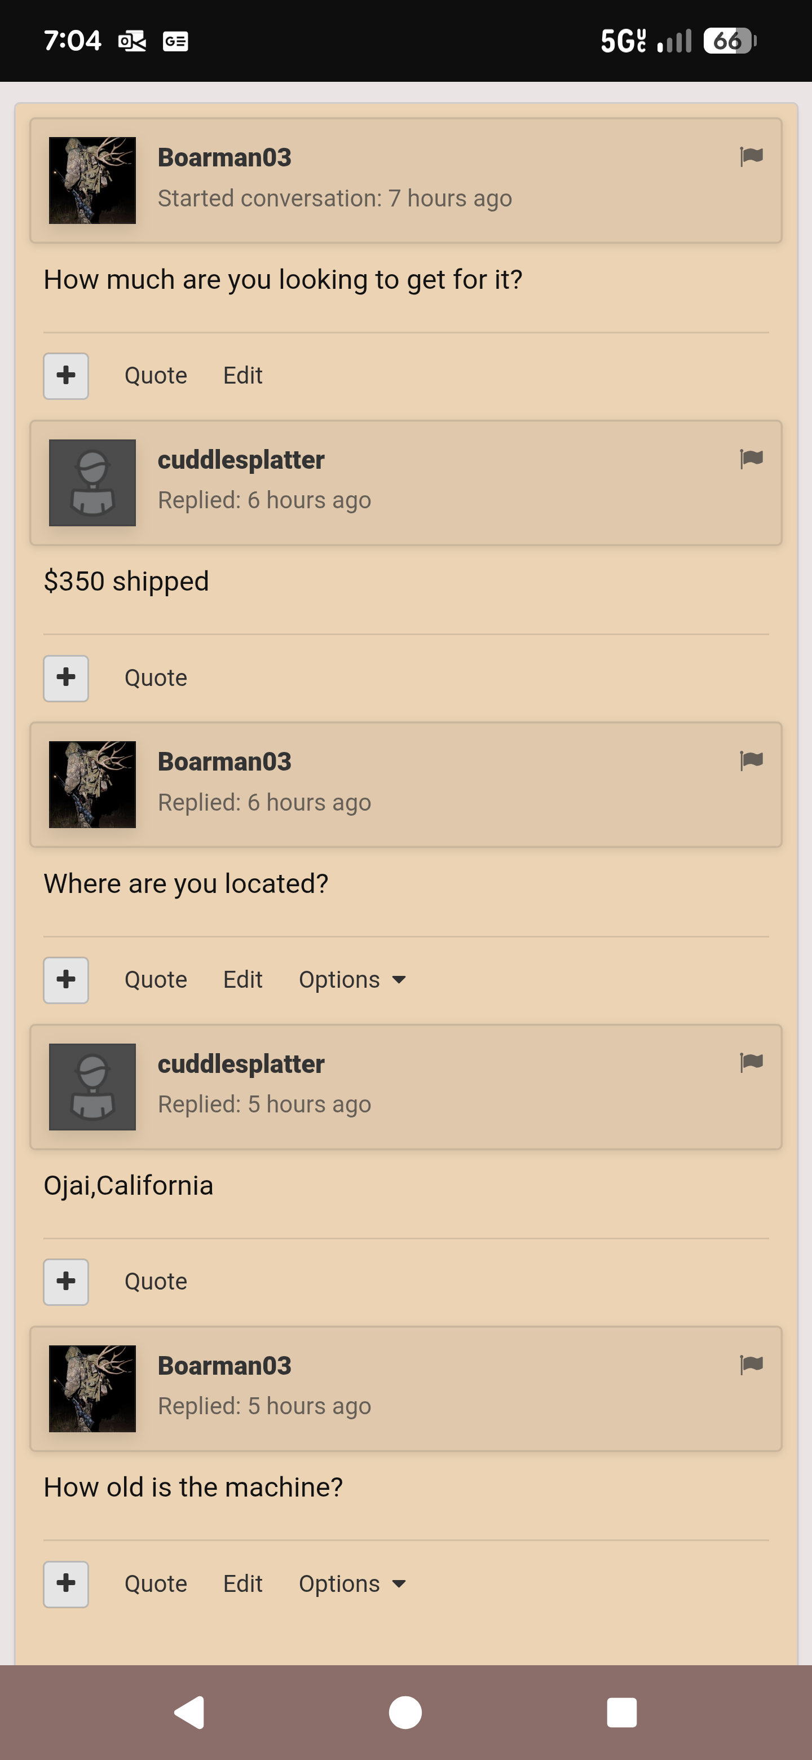Toggle multi-quote plus on "Ojai,California" reply
The image size is (812, 1760).
tap(66, 1282)
